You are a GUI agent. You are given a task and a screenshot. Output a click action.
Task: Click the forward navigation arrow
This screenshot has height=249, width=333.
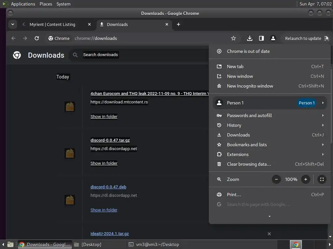click(x=25, y=38)
